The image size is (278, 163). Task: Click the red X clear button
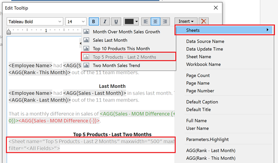point(204,21)
